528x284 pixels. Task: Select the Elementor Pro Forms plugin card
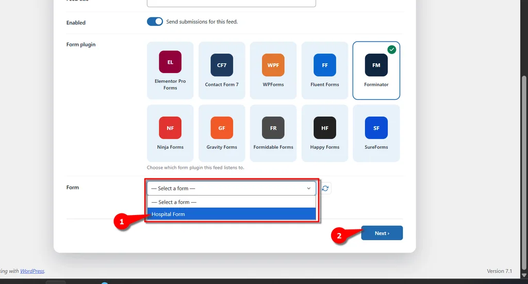170,70
